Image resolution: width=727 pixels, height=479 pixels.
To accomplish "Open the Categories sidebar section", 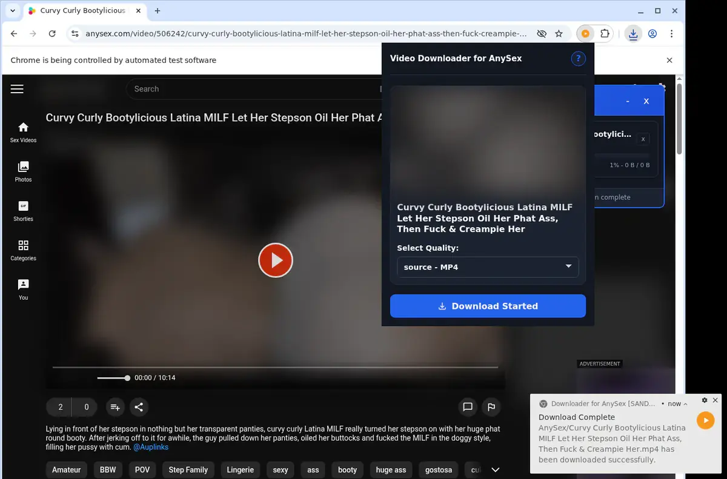I will pos(23,250).
